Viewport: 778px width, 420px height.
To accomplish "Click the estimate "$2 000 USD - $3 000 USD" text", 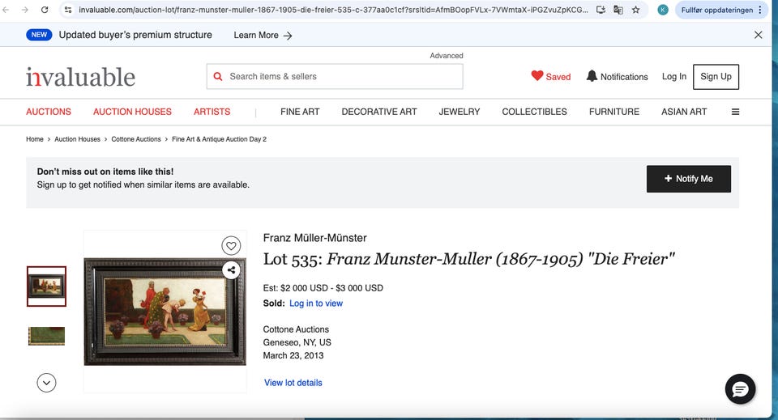I will (x=331, y=288).
